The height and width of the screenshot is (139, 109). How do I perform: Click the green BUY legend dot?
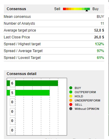(71, 88)
